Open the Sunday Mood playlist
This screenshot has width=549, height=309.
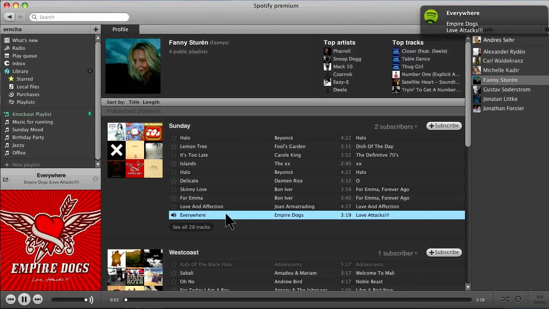(x=27, y=130)
